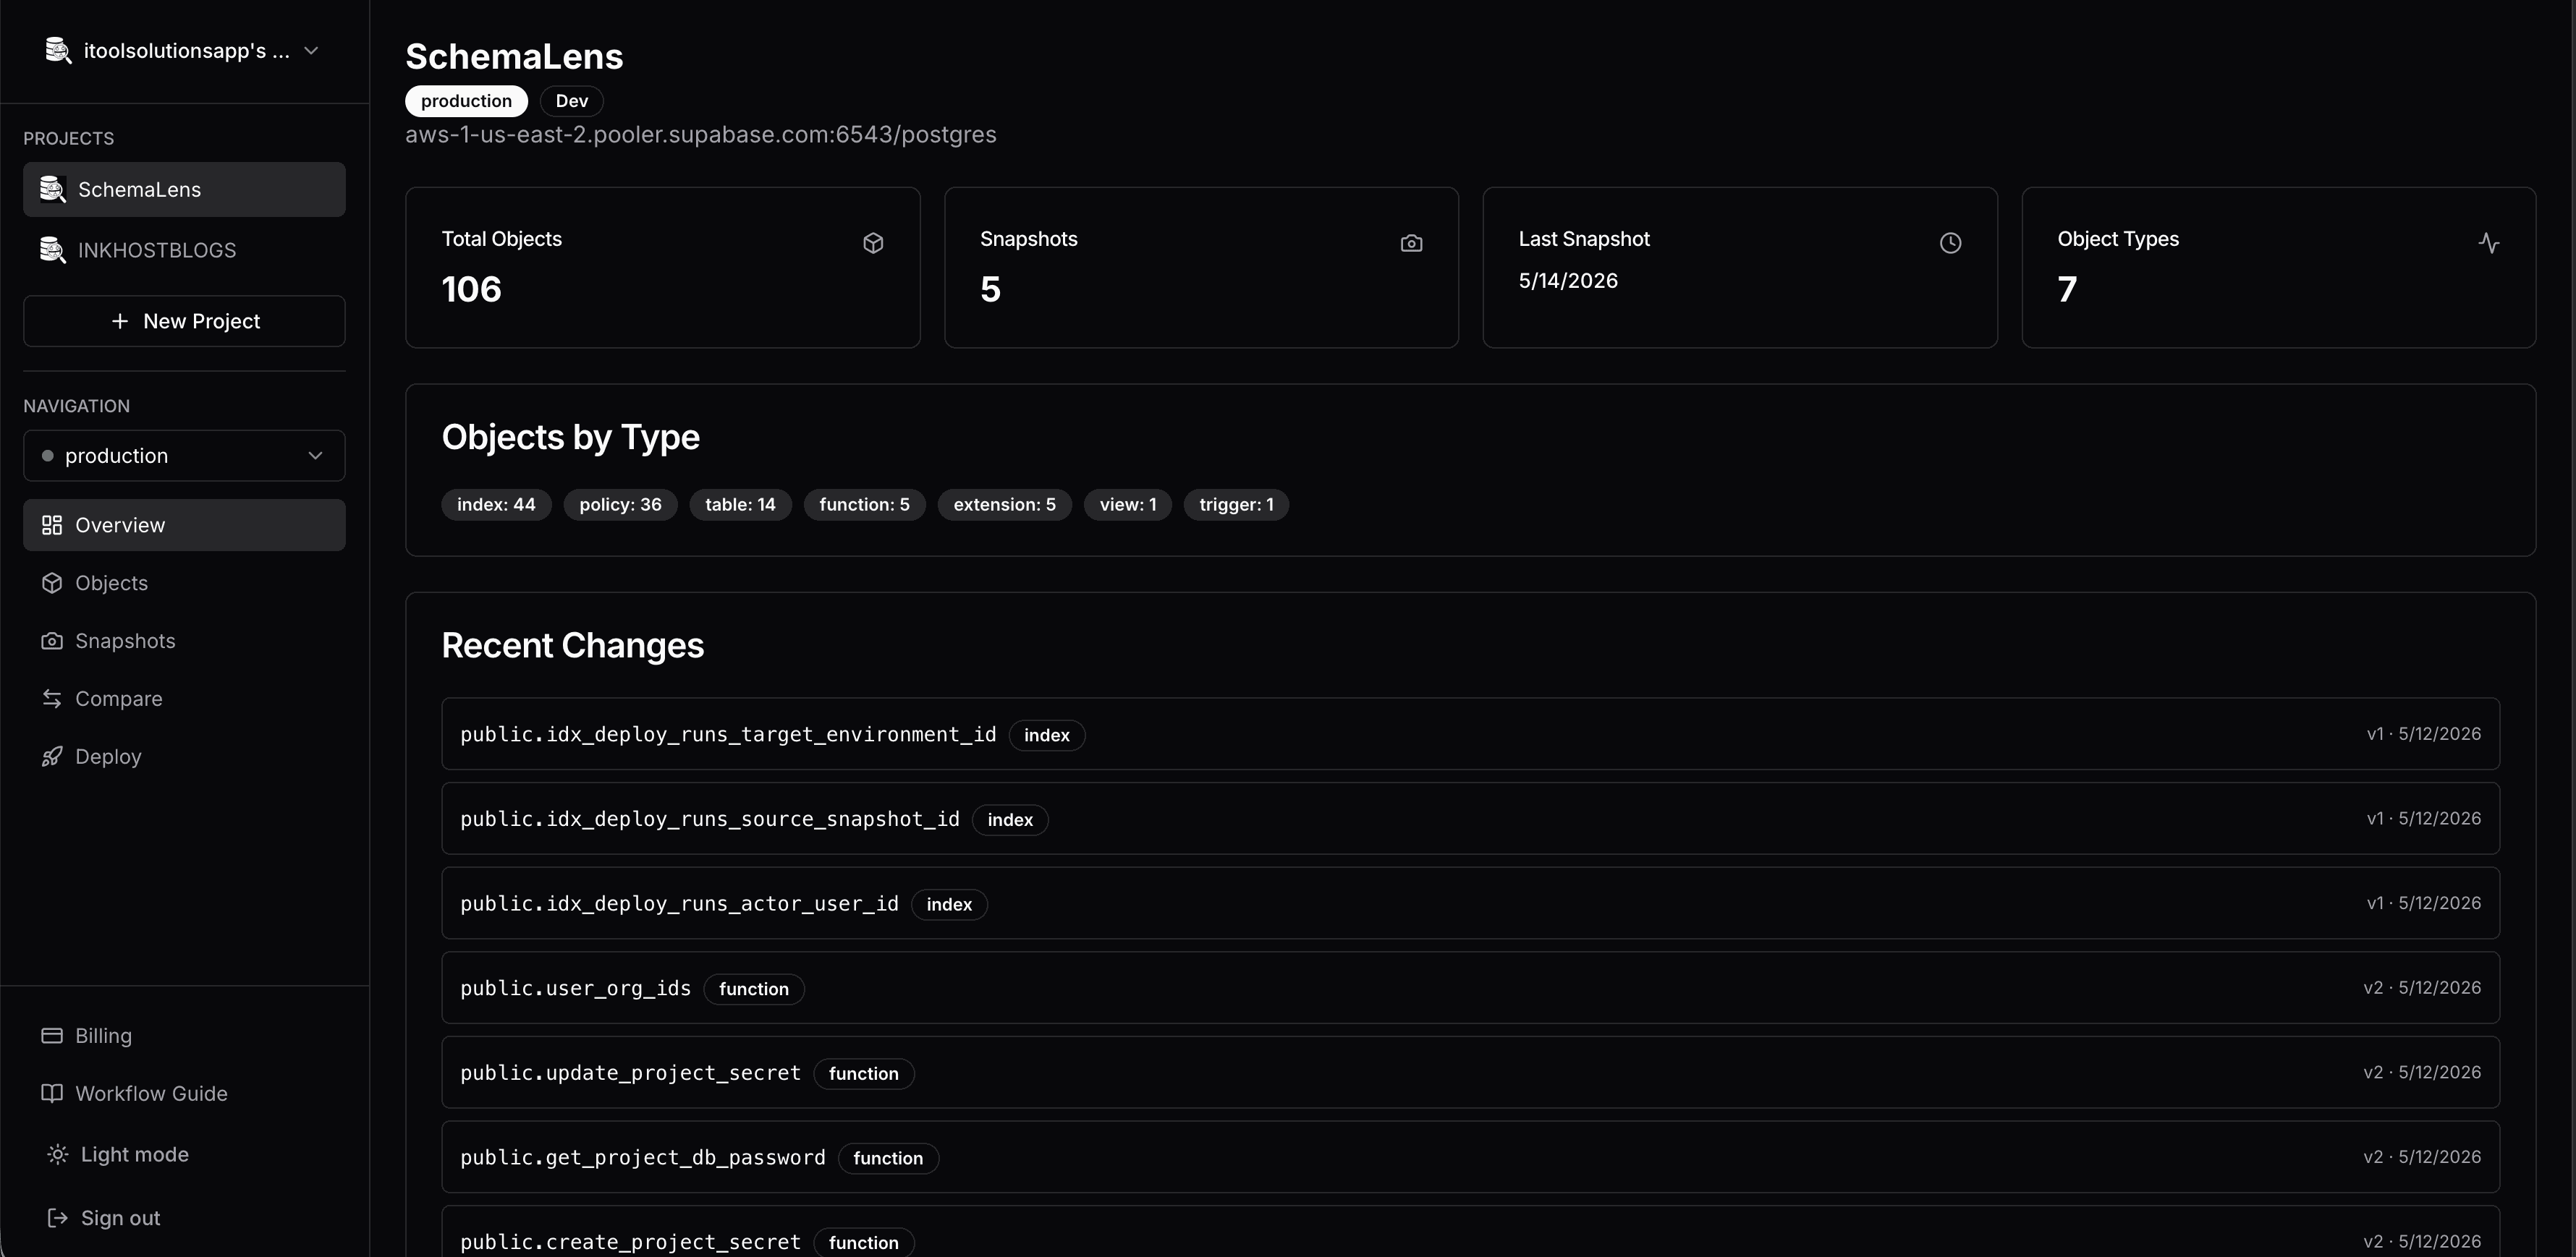Viewport: 2576px width, 1257px height.
Task: Click the trigger: 1 type chip
Action: point(1236,505)
